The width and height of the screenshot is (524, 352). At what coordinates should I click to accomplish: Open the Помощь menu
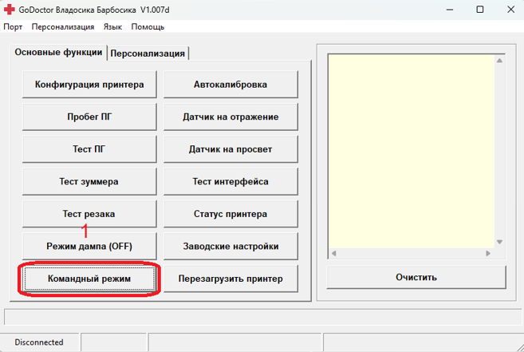click(148, 26)
